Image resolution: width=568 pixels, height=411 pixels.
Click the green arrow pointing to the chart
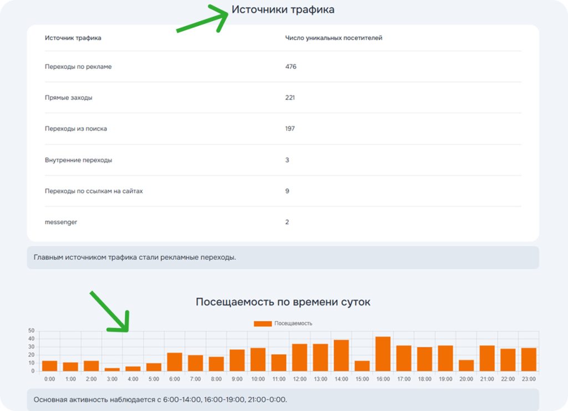tap(110, 311)
